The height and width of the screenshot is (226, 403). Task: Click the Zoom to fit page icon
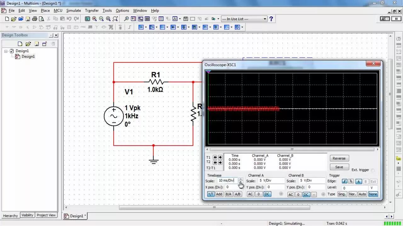coord(115,19)
